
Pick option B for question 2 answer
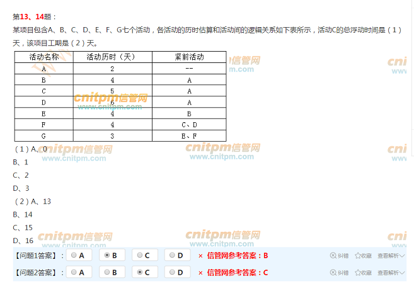tap(107, 272)
